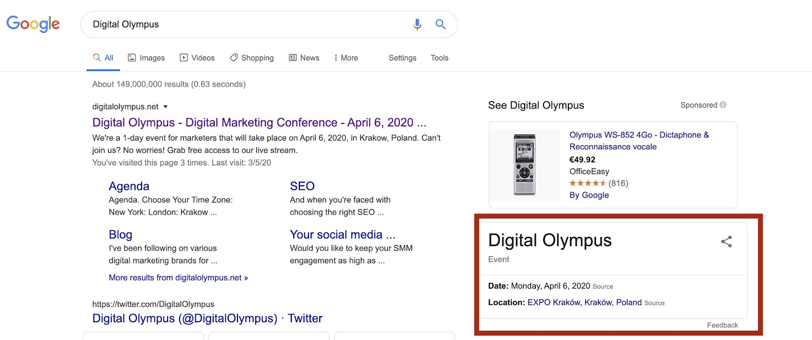Click the Tools button
The image size is (812, 340).
pyautogui.click(x=439, y=58)
